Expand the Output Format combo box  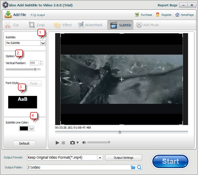click(x=100, y=157)
